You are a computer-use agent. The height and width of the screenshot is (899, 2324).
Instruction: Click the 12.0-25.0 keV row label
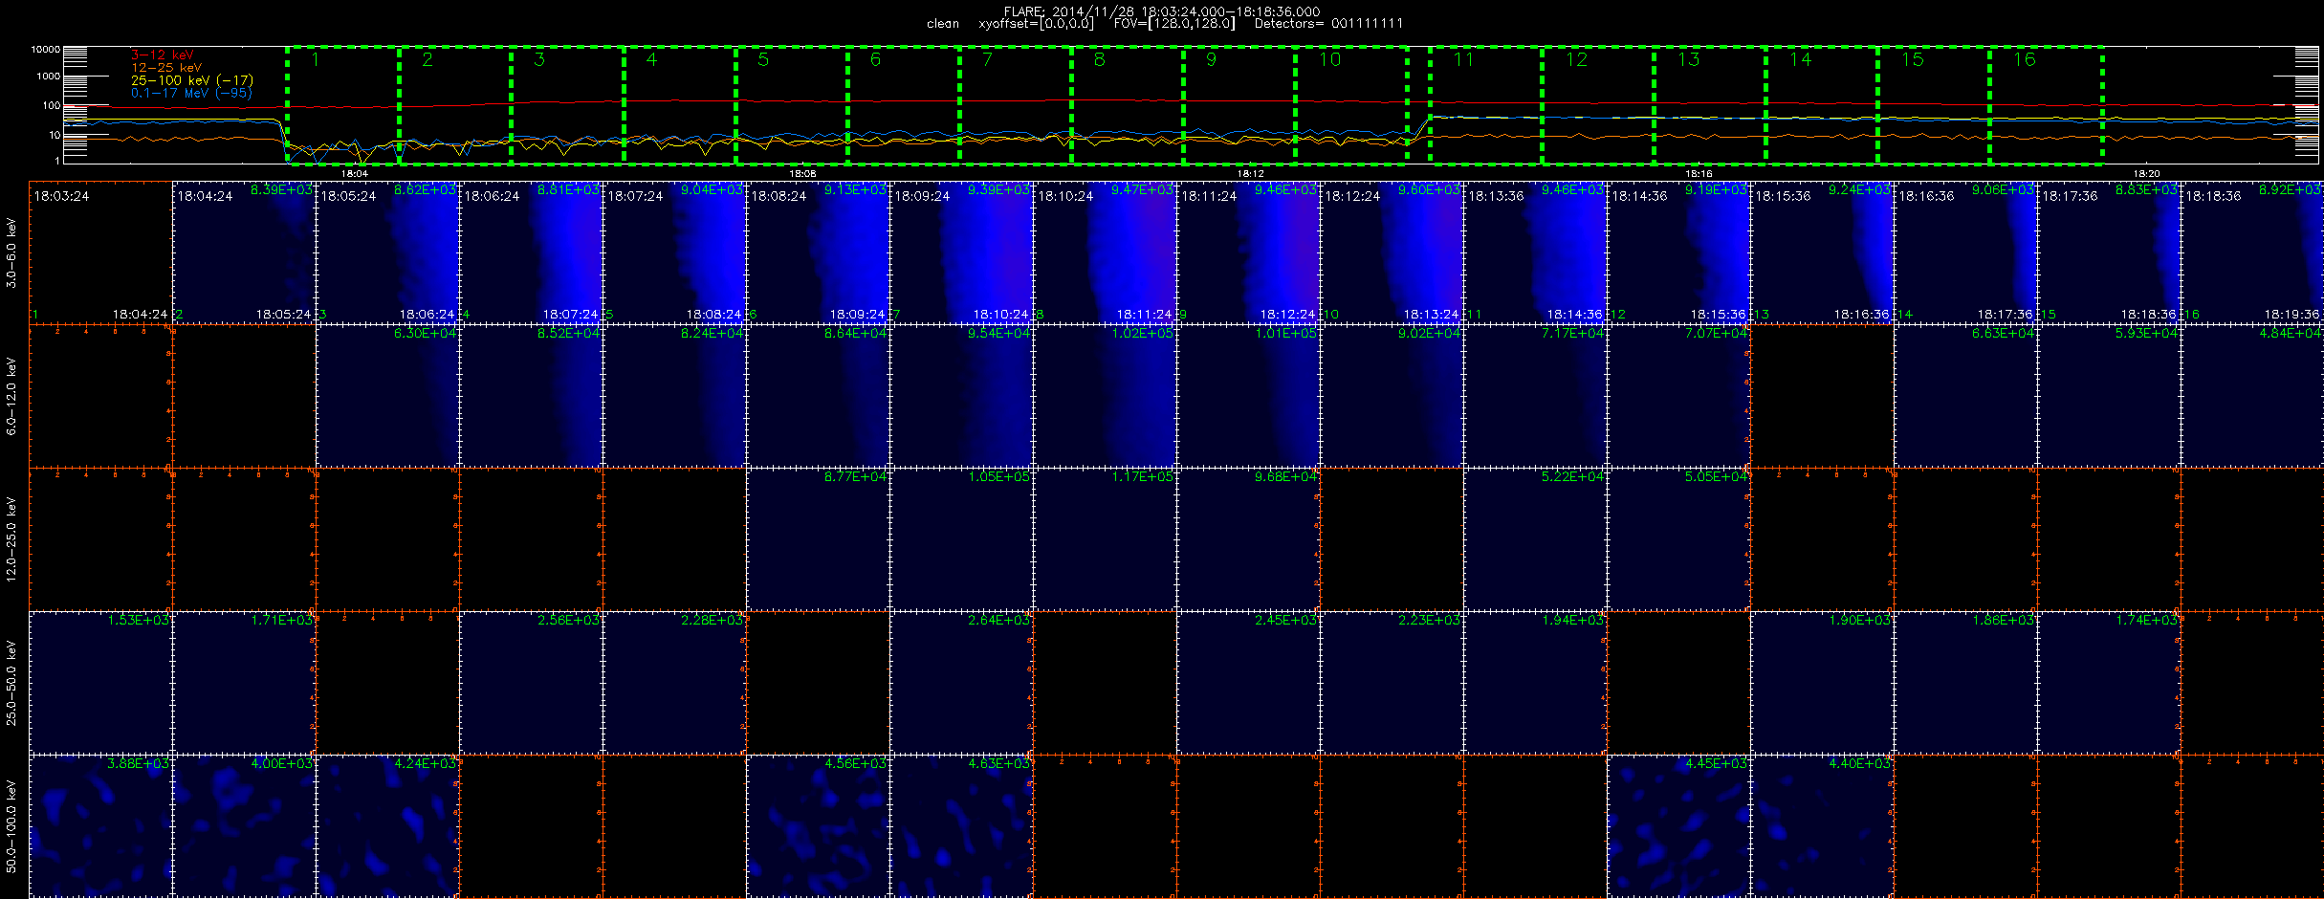click(x=11, y=539)
